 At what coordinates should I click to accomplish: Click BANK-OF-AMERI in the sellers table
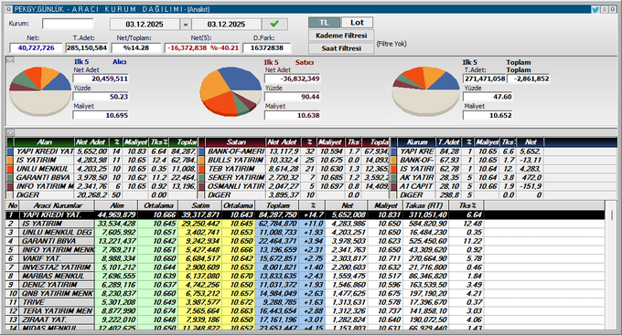pos(236,152)
